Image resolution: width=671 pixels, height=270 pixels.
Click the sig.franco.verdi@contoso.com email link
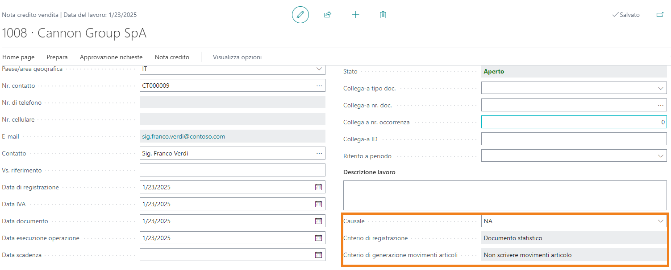pos(183,136)
